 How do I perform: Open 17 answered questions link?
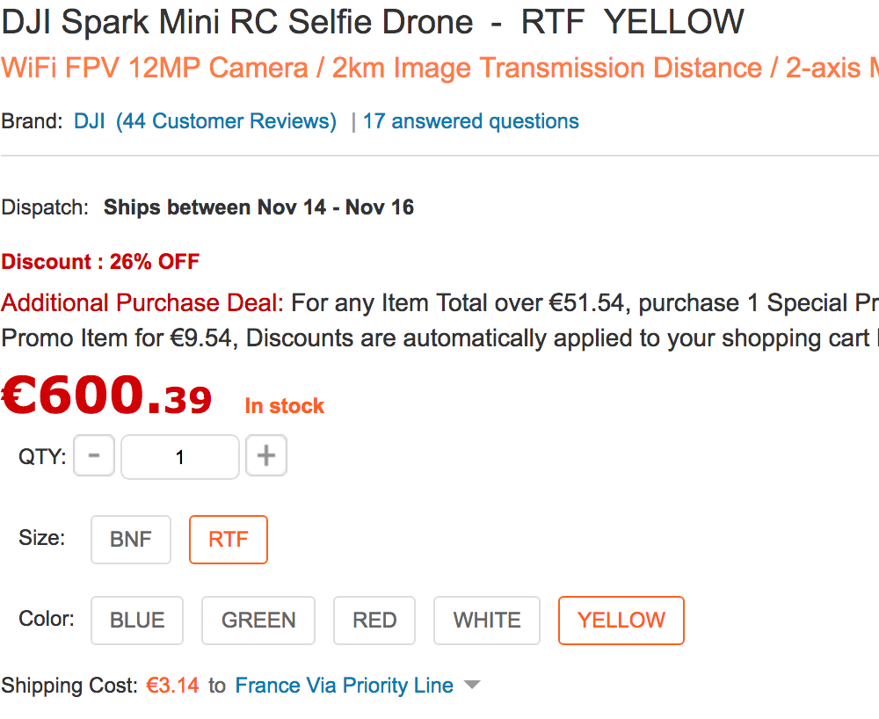pyautogui.click(x=471, y=121)
